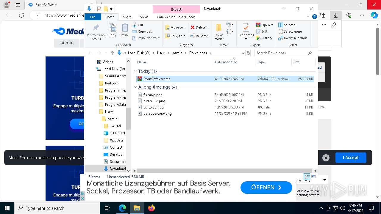The height and width of the screenshot is (214, 381).
Task: Create a New folder
Action: click(x=219, y=32)
